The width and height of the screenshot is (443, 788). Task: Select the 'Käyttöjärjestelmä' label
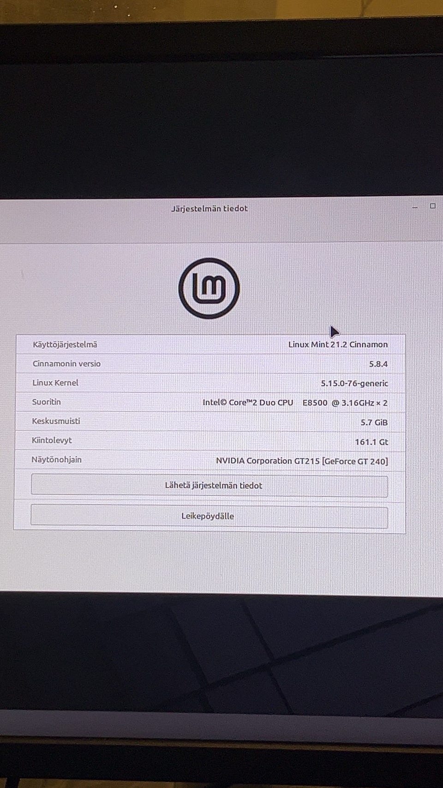tap(65, 344)
